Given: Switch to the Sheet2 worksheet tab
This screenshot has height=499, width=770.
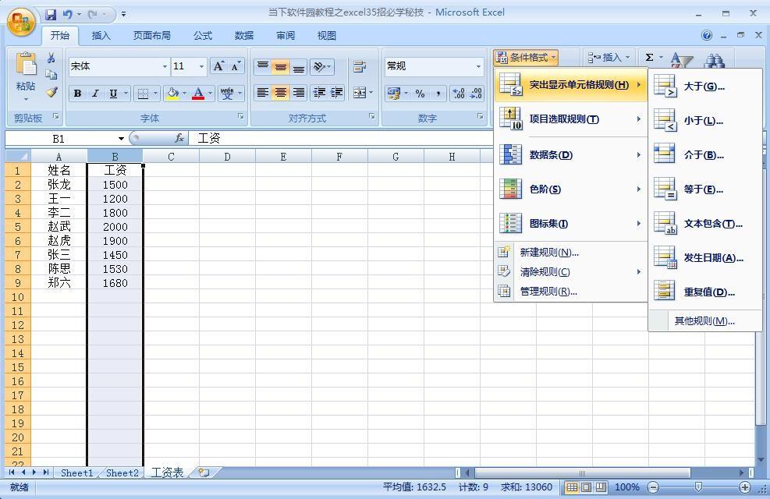Looking at the screenshot, I should coord(122,472).
